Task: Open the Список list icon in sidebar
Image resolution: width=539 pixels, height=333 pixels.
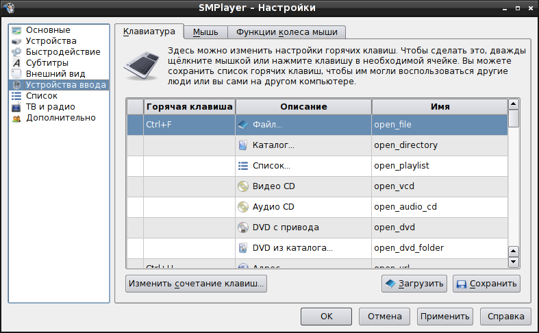Action: [16, 96]
